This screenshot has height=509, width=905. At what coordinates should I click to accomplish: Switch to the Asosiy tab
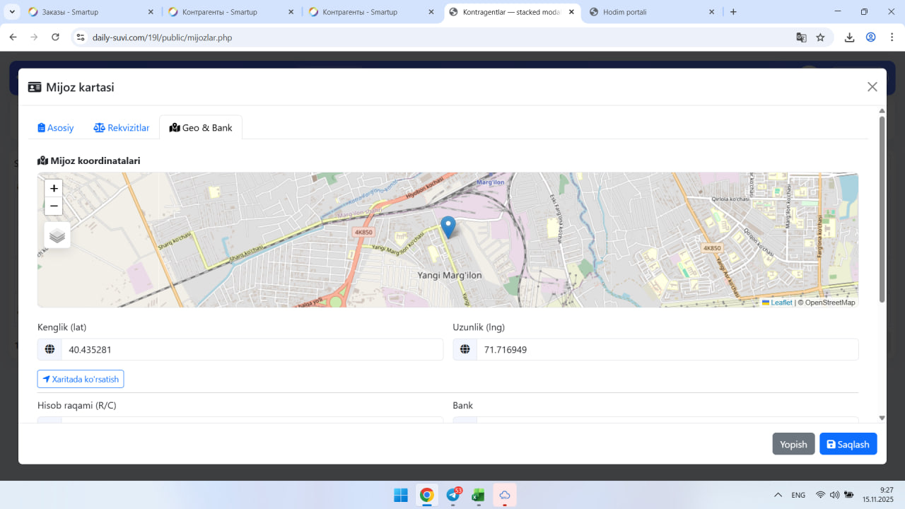coord(56,128)
